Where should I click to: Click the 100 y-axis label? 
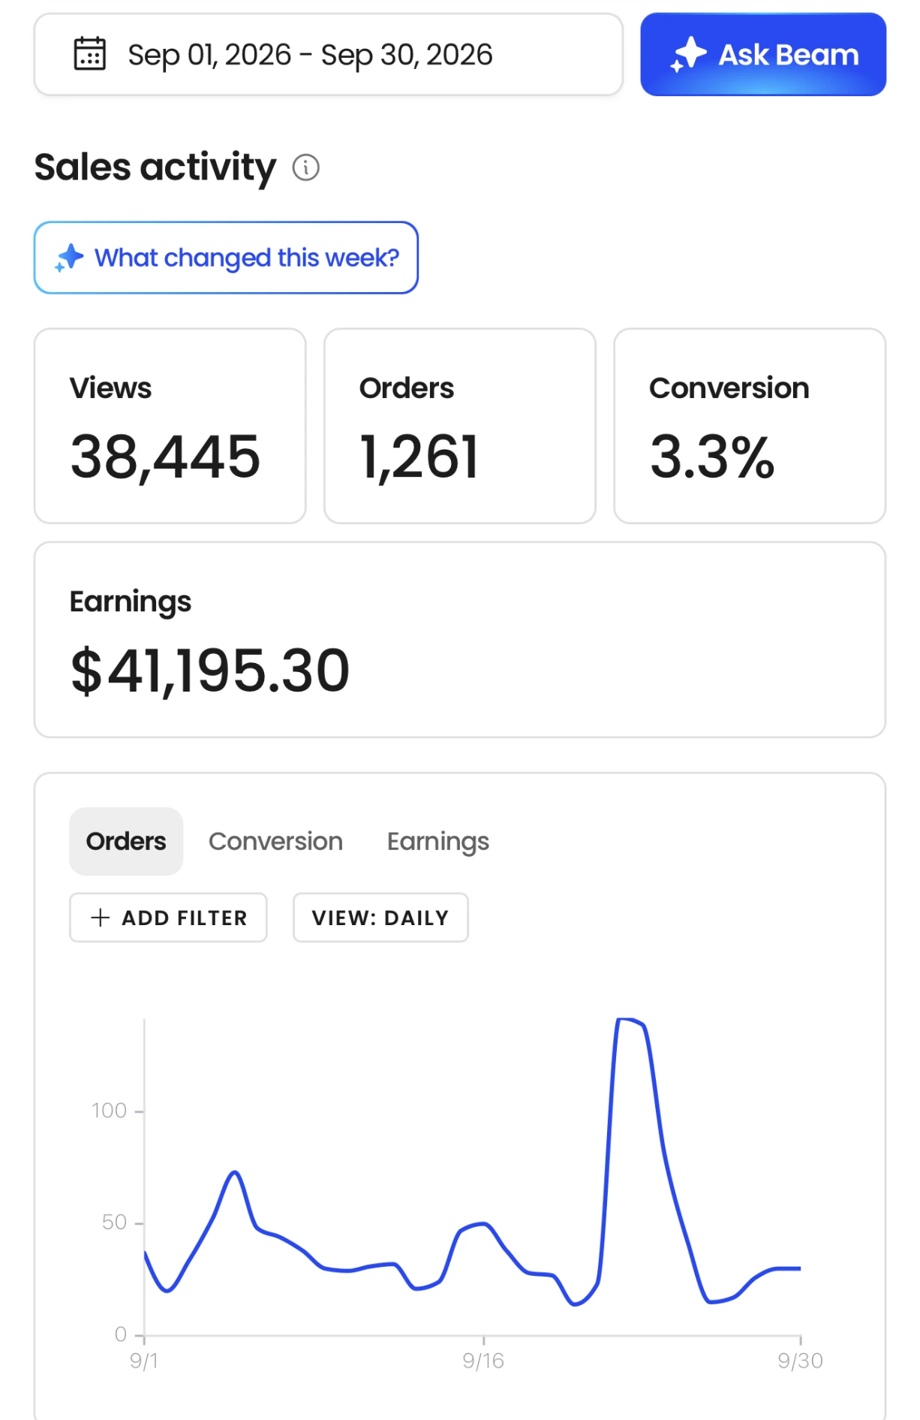coord(109,1111)
